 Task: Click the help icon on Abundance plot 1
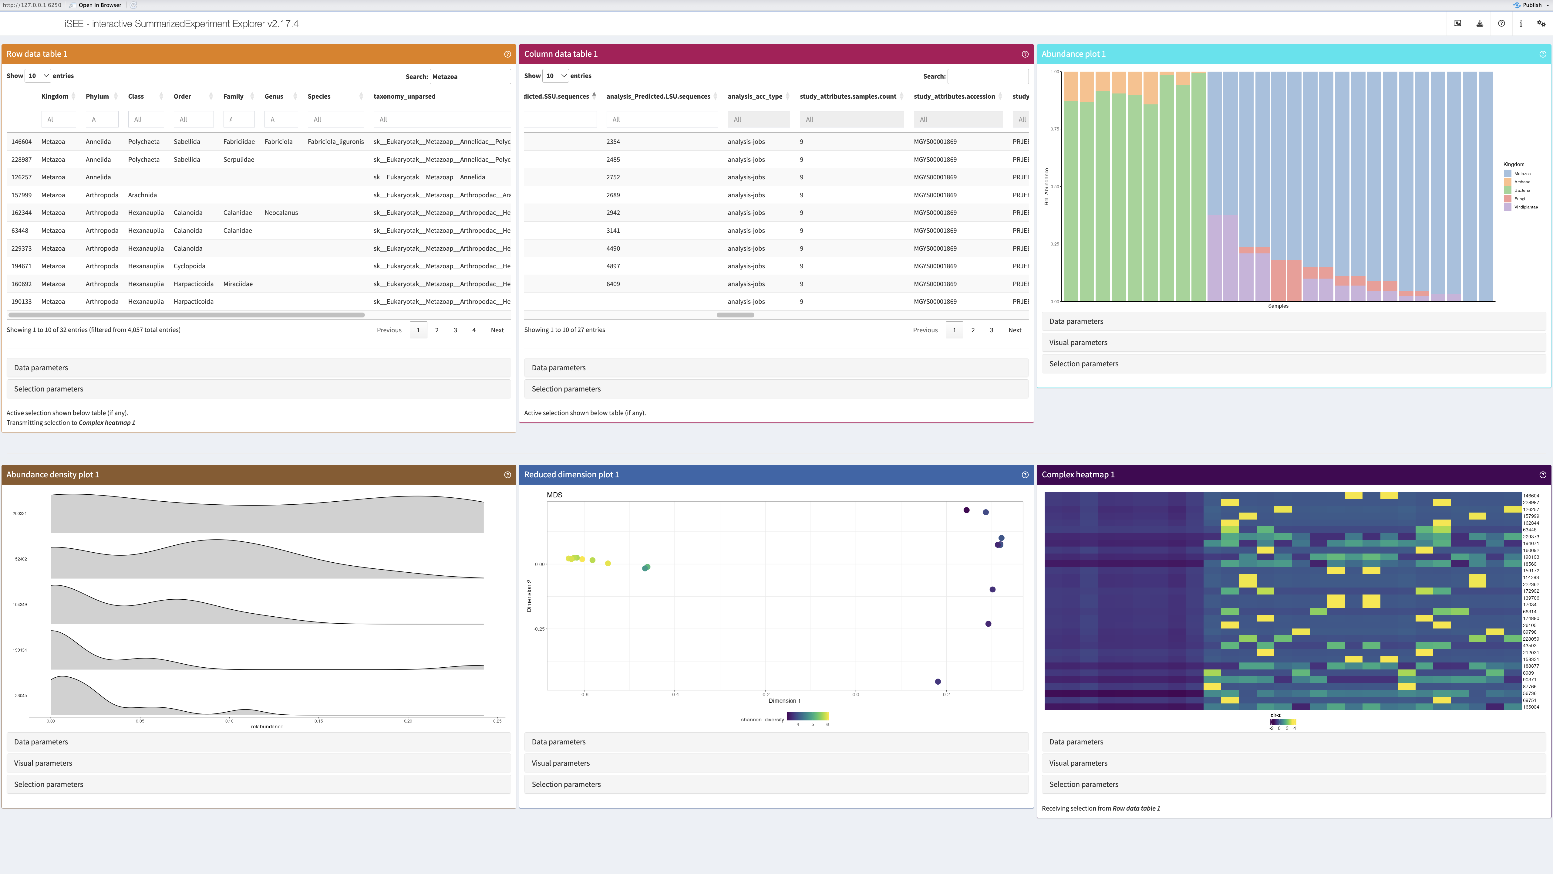(1543, 54)
